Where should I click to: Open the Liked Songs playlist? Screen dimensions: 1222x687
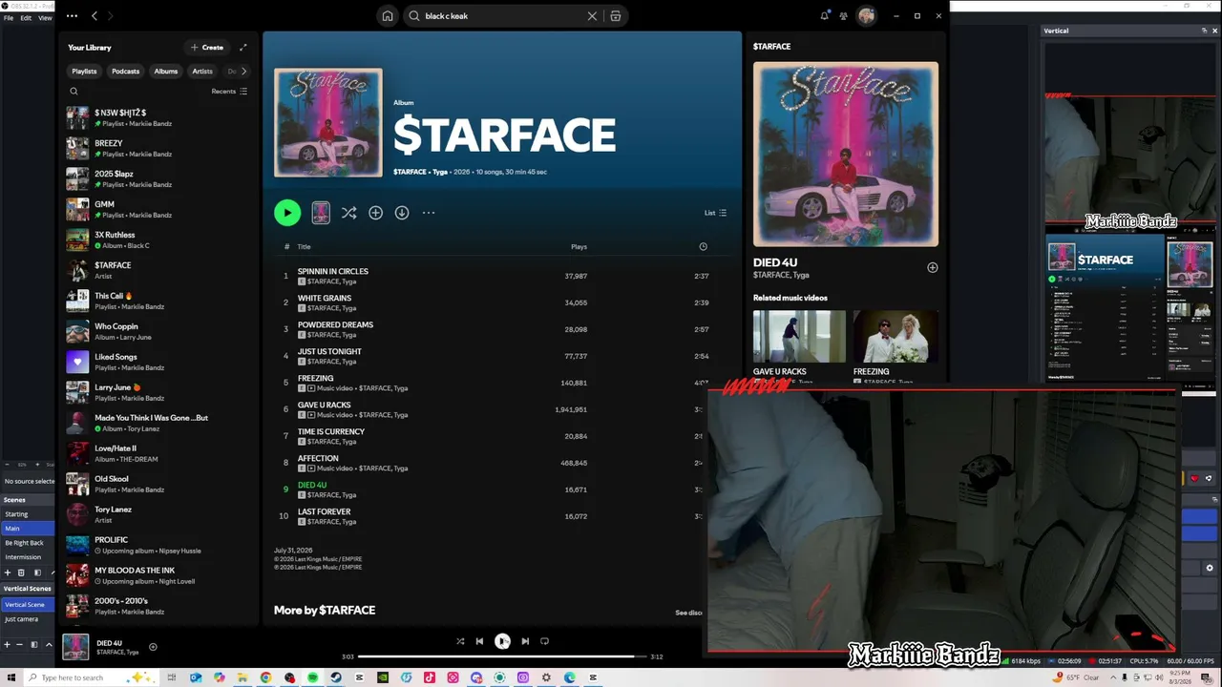tap(158, 362)
